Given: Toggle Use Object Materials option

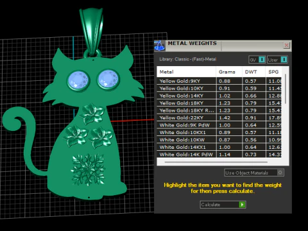Looking at the screenshot, I should (x=254, y=173).
